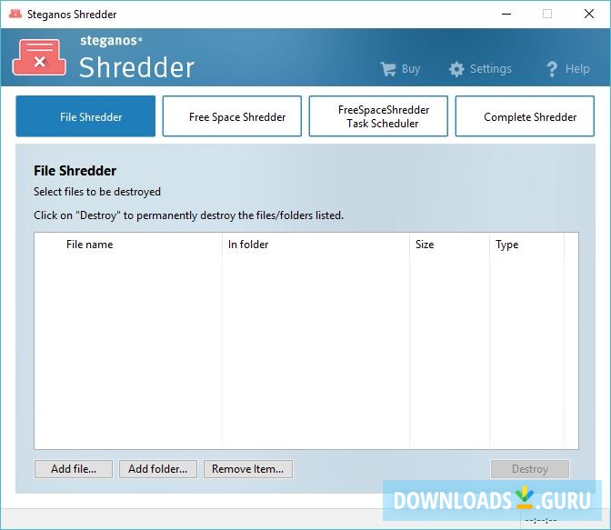Switch to the Free Space Shredder tab
This screenshot has width=611, height=530.
(x=232, y=116)
